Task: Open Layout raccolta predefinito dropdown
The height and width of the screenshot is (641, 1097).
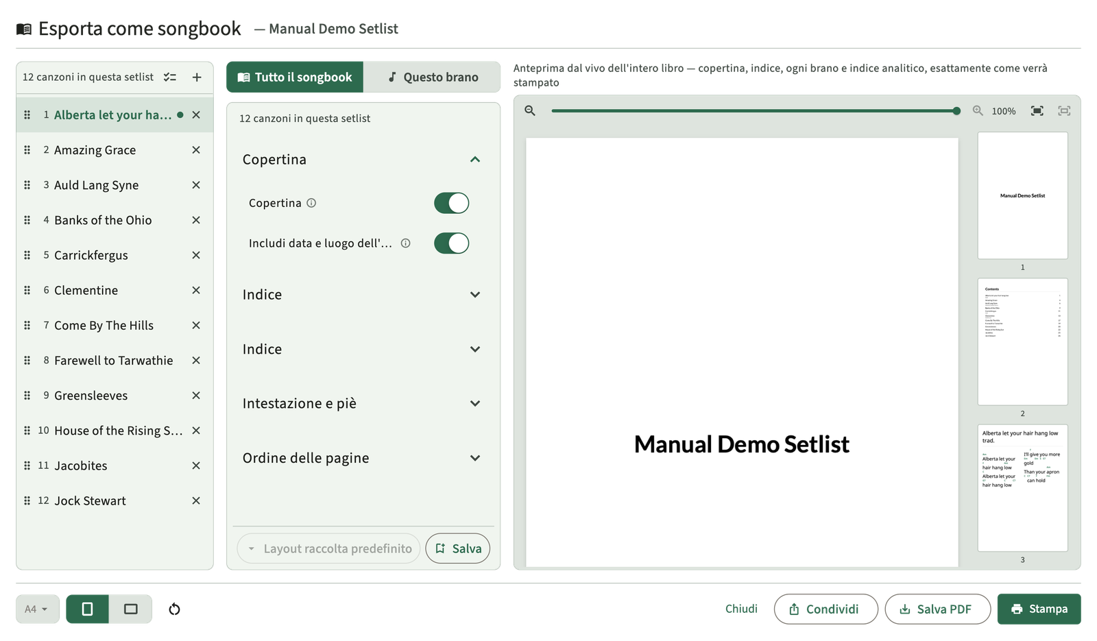Action: [x=328, y=548]
